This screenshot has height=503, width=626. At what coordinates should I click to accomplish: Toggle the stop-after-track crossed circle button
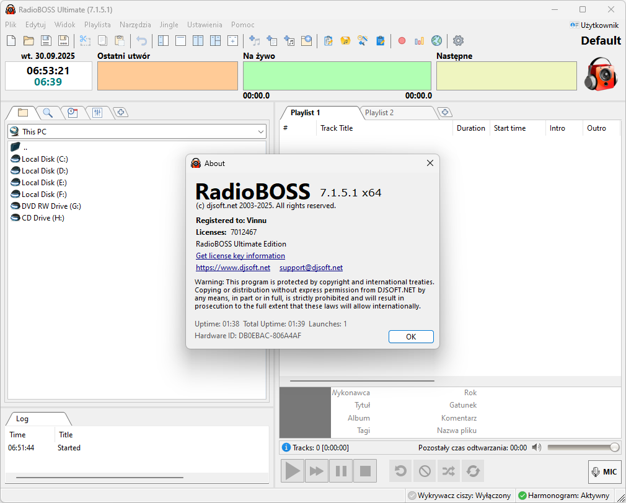click(x=425, y=471)
